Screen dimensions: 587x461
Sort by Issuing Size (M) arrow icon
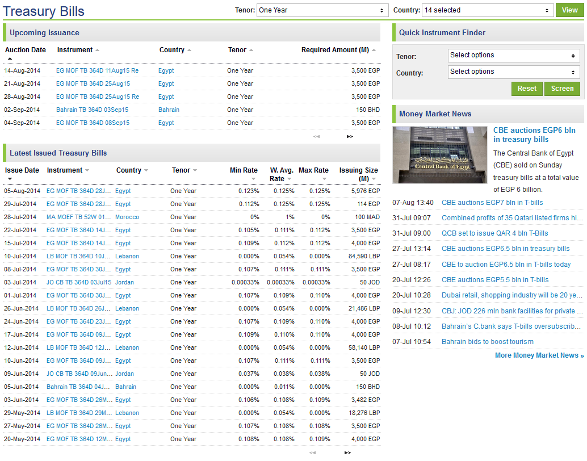[x=374, y=179]
